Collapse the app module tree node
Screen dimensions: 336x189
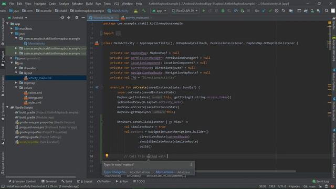[x=8, y=24]
